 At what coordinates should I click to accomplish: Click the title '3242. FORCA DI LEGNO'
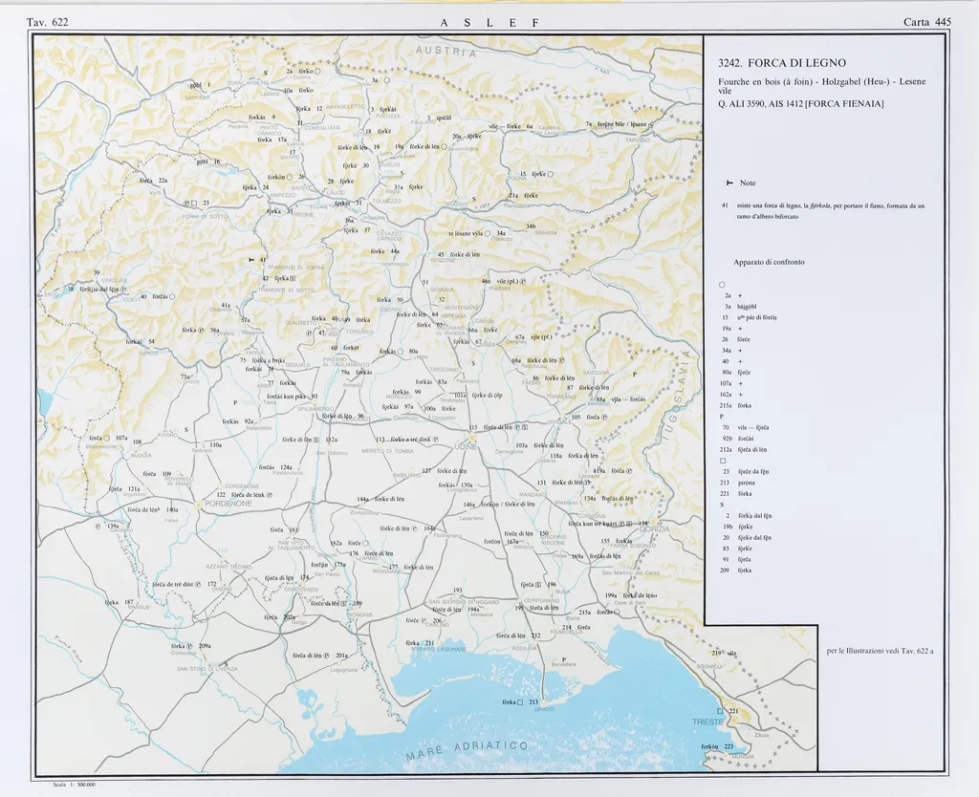pyautogui.click(x=782, y=63)
